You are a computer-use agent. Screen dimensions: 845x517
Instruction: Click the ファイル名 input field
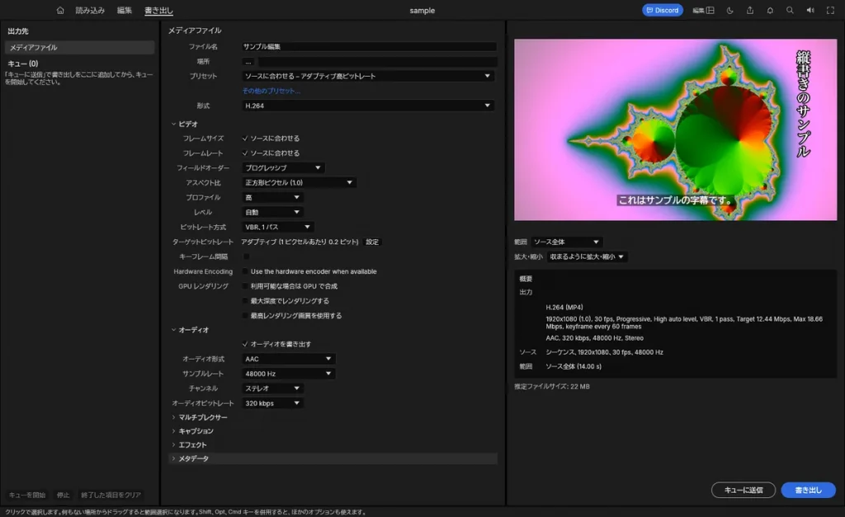click(369, 47)
